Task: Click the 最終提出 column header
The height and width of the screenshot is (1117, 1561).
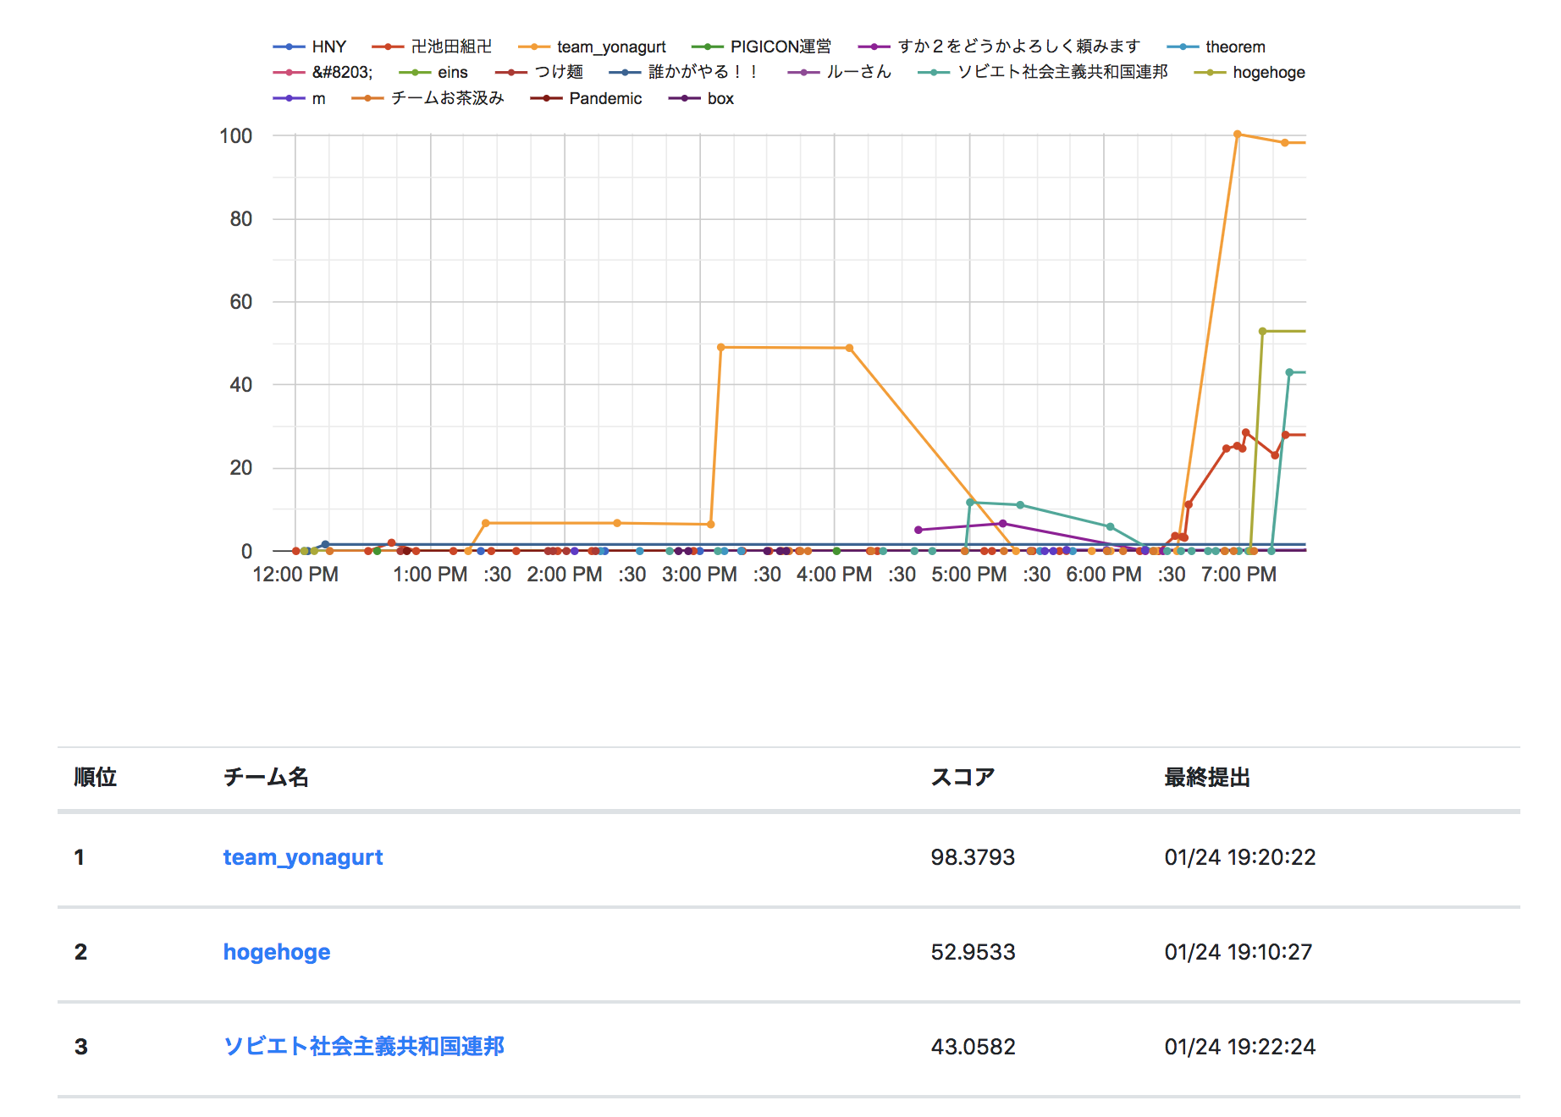Action: (1206, 777)
